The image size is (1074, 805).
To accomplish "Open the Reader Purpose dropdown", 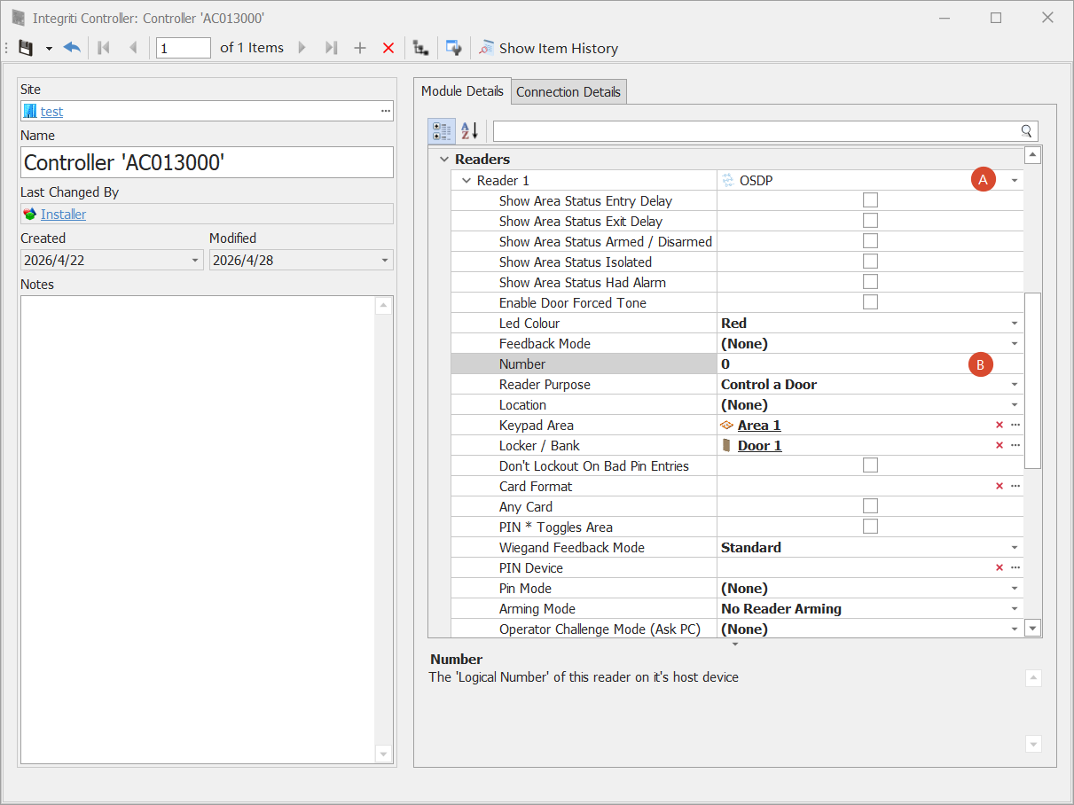I will click(x=1015, y=385).
